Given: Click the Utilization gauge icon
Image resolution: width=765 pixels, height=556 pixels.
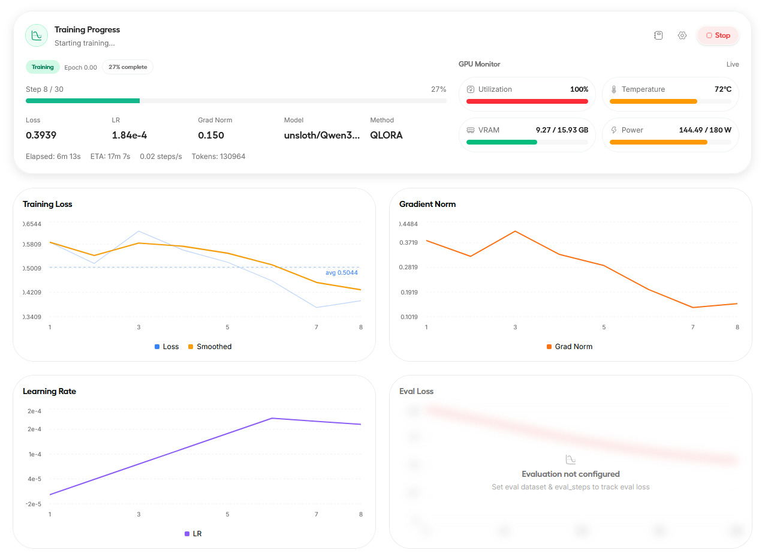Looking at the screenshot, I should click(x=471, y=89).
